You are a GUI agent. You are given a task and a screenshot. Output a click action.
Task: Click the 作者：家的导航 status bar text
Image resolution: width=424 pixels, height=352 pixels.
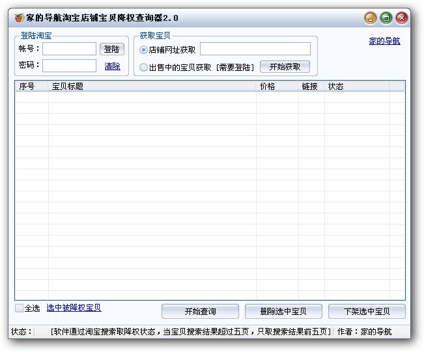(x=364, y=331)
